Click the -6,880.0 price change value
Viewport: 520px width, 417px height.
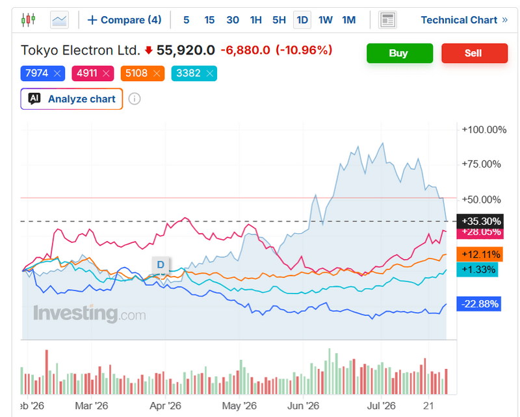tap(246, 51)
